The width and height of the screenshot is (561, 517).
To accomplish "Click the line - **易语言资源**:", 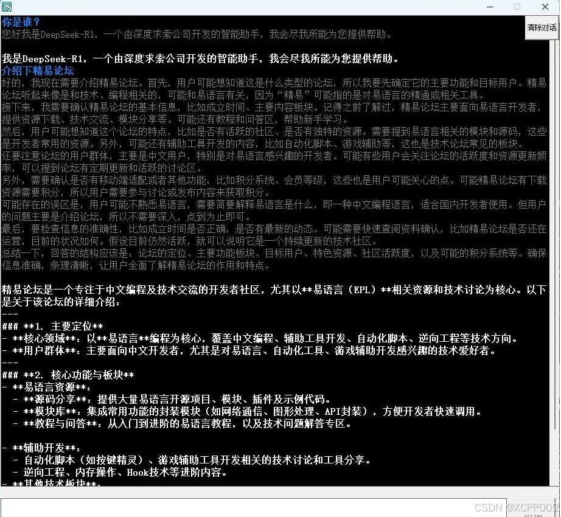I will pyautogui.click(x=46, y=387).
